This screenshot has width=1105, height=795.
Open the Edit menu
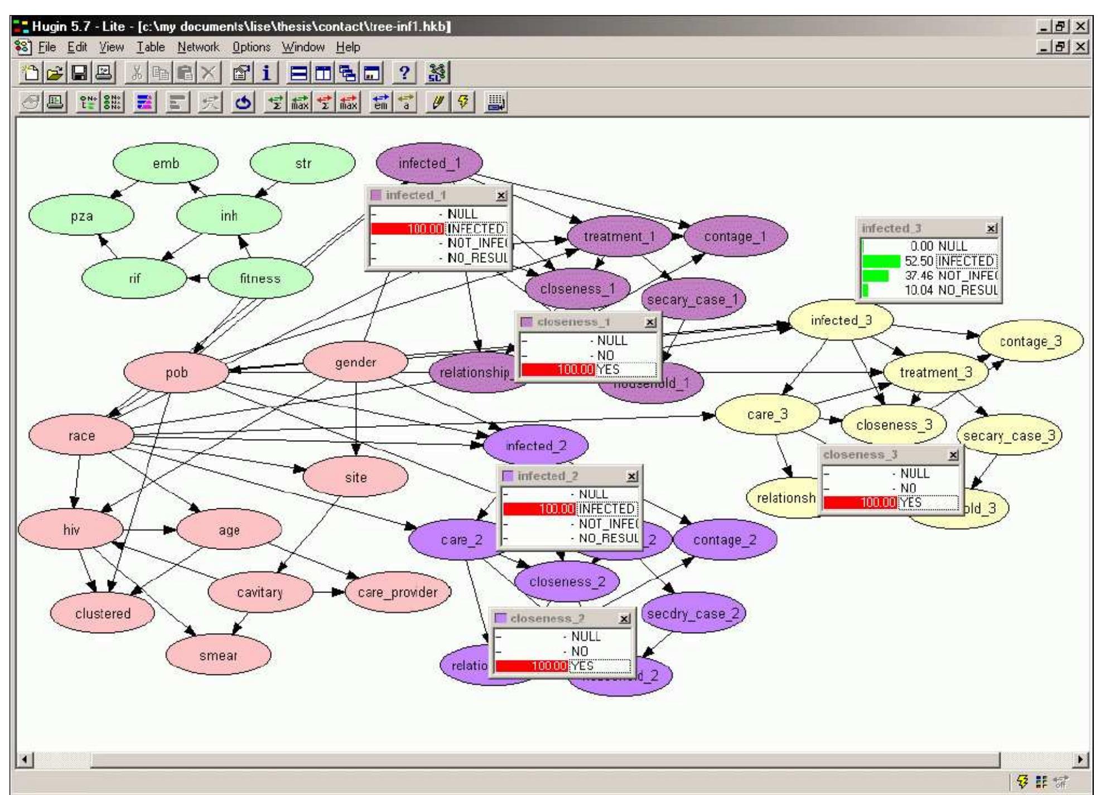click(77, 47)
